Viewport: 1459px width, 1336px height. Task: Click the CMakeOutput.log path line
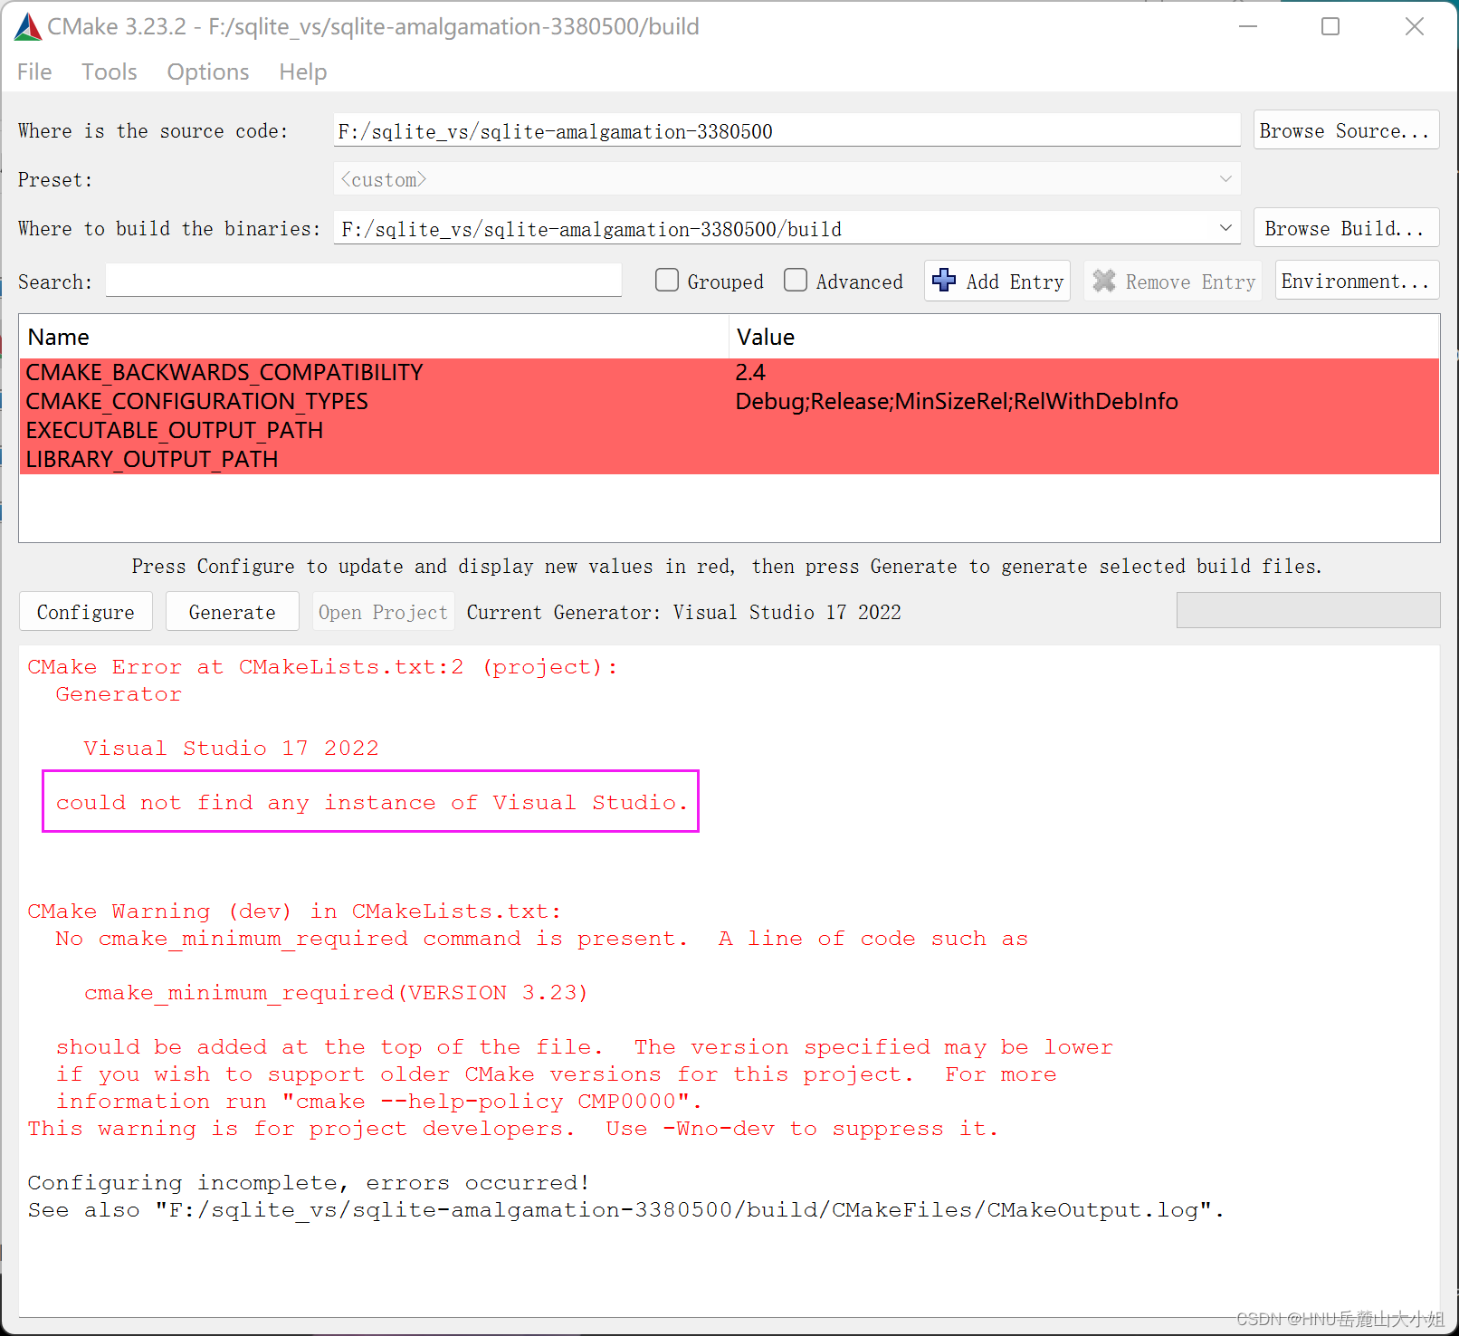coord(625,1210)
